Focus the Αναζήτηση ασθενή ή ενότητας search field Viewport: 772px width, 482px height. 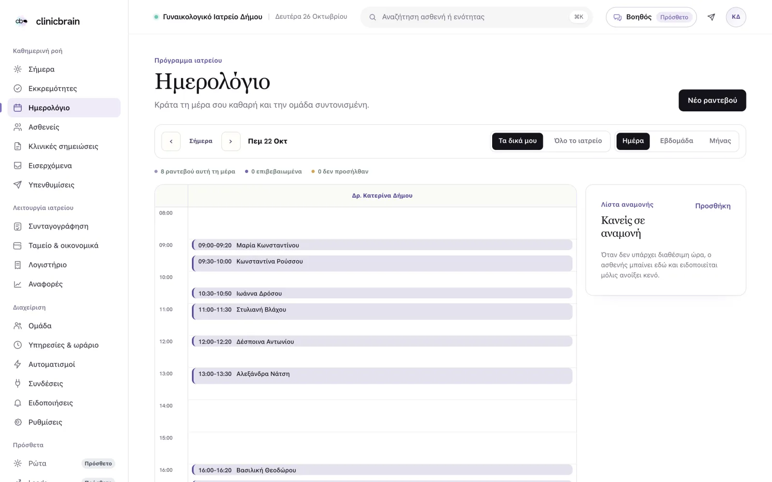[x=476, y=17]
